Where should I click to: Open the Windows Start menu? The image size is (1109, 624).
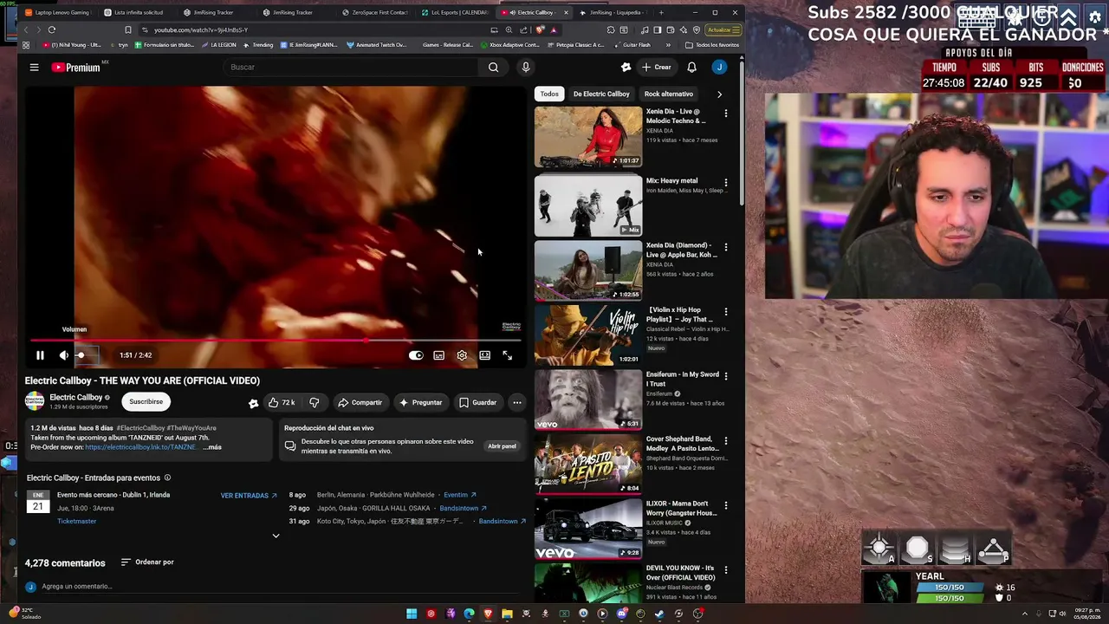(x=412, y=614)
